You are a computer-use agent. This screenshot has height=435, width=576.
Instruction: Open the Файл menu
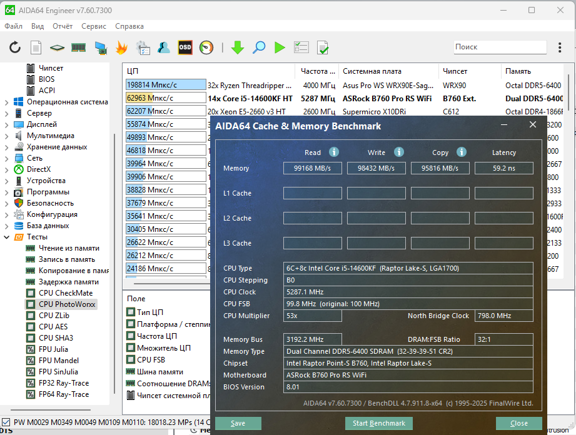tap(14, 26)
